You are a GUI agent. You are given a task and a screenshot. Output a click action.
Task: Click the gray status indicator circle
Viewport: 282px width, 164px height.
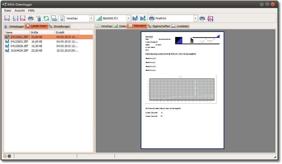9,156
